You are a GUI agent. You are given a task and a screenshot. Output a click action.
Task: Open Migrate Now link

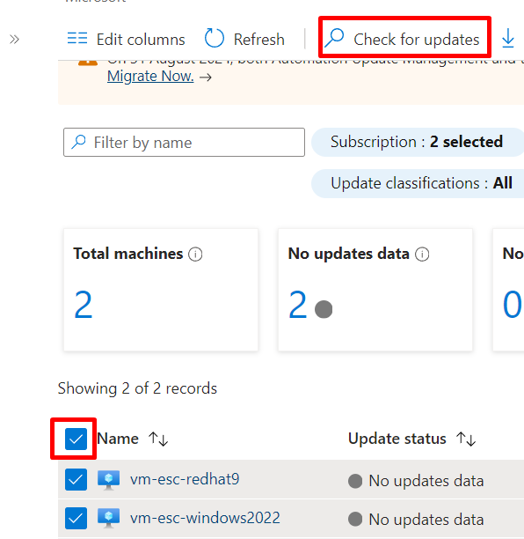(150, 76)
